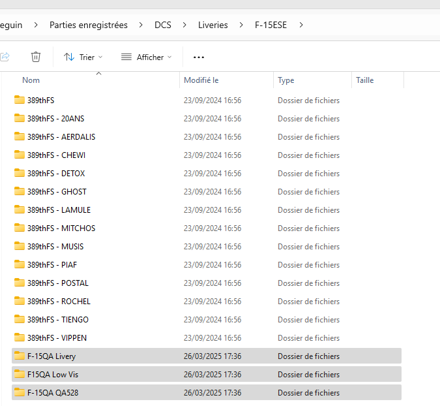
Task: Click folder icon of 389thFS - GHOST
Action: pos(20,192)
